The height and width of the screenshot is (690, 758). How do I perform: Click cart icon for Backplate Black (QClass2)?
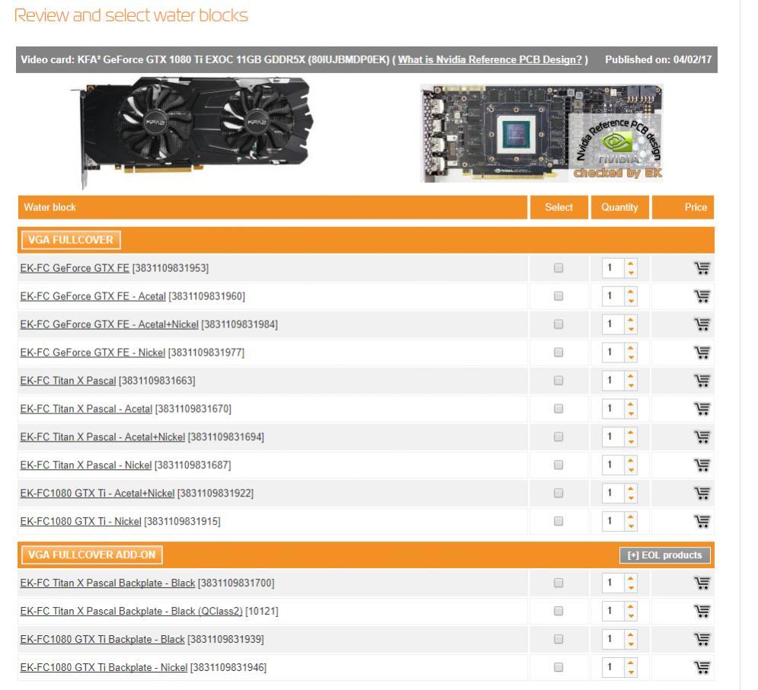click(x=702, y=611)
